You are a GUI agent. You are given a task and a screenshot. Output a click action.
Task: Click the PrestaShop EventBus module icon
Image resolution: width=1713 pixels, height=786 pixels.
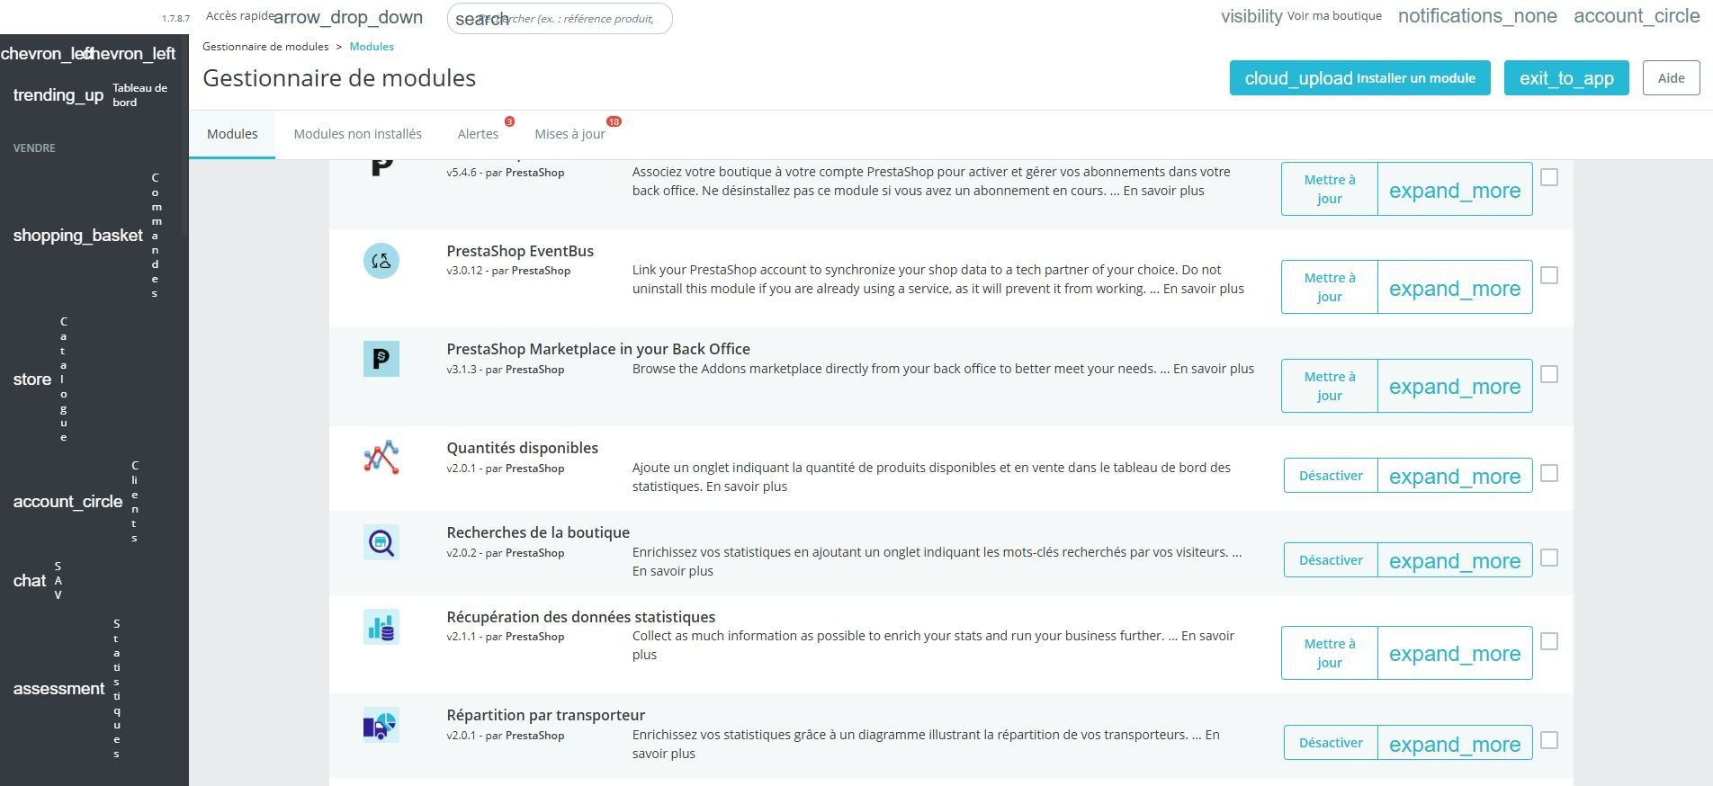[x=381, y=261]
